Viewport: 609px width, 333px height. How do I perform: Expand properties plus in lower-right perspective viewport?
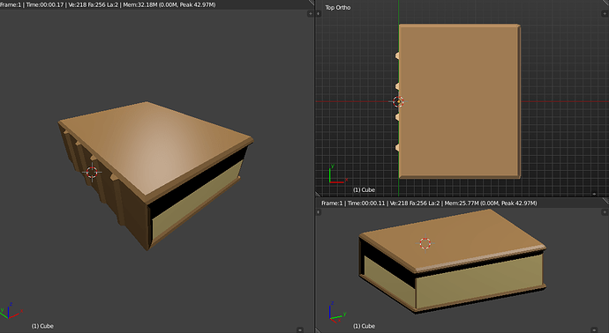click(x=605, y=212)
